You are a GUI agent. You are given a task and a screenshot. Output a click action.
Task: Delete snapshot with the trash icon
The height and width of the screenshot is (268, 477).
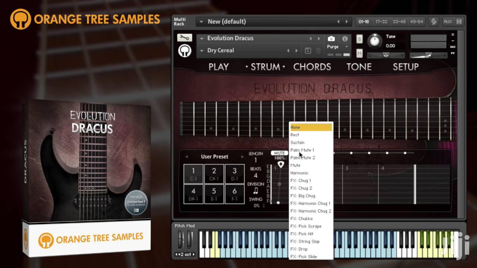pos(318,51)
